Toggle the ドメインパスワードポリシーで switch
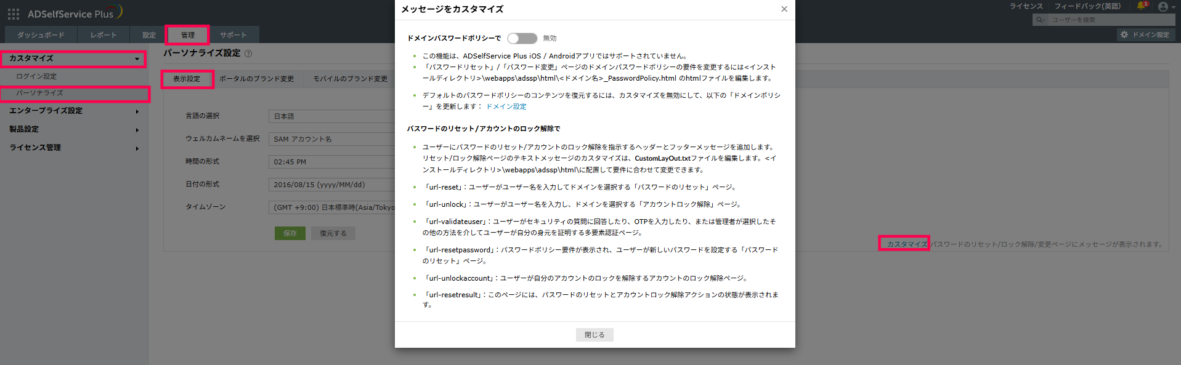Image resolution: width=1181 pixels, height=365 pixels. [x=522, y=38]
